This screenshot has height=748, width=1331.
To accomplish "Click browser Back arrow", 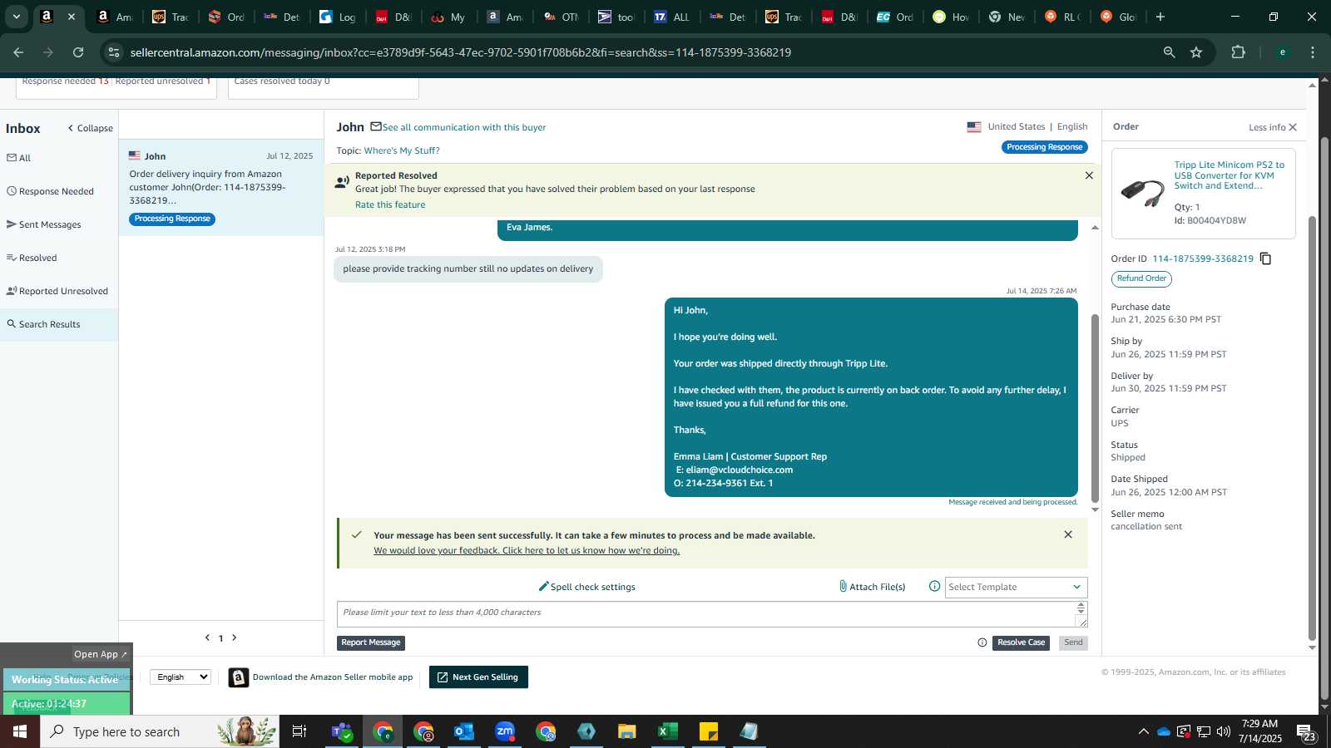I will [x=18, y=52].
